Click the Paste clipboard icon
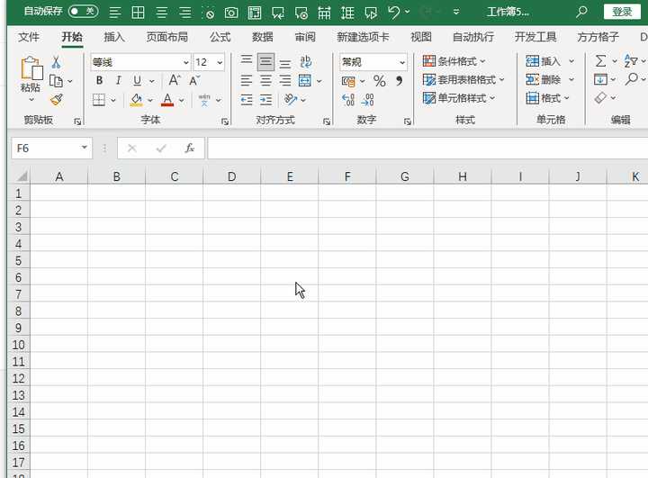 click(31, 68)
